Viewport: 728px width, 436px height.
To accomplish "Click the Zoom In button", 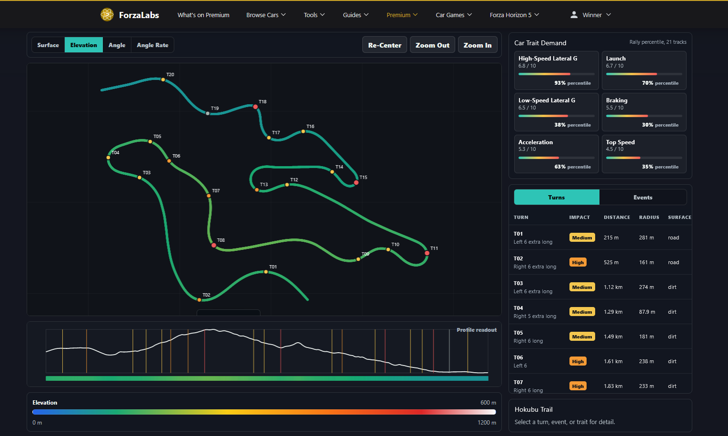I will pyautogui.click(x=478, y=45).
